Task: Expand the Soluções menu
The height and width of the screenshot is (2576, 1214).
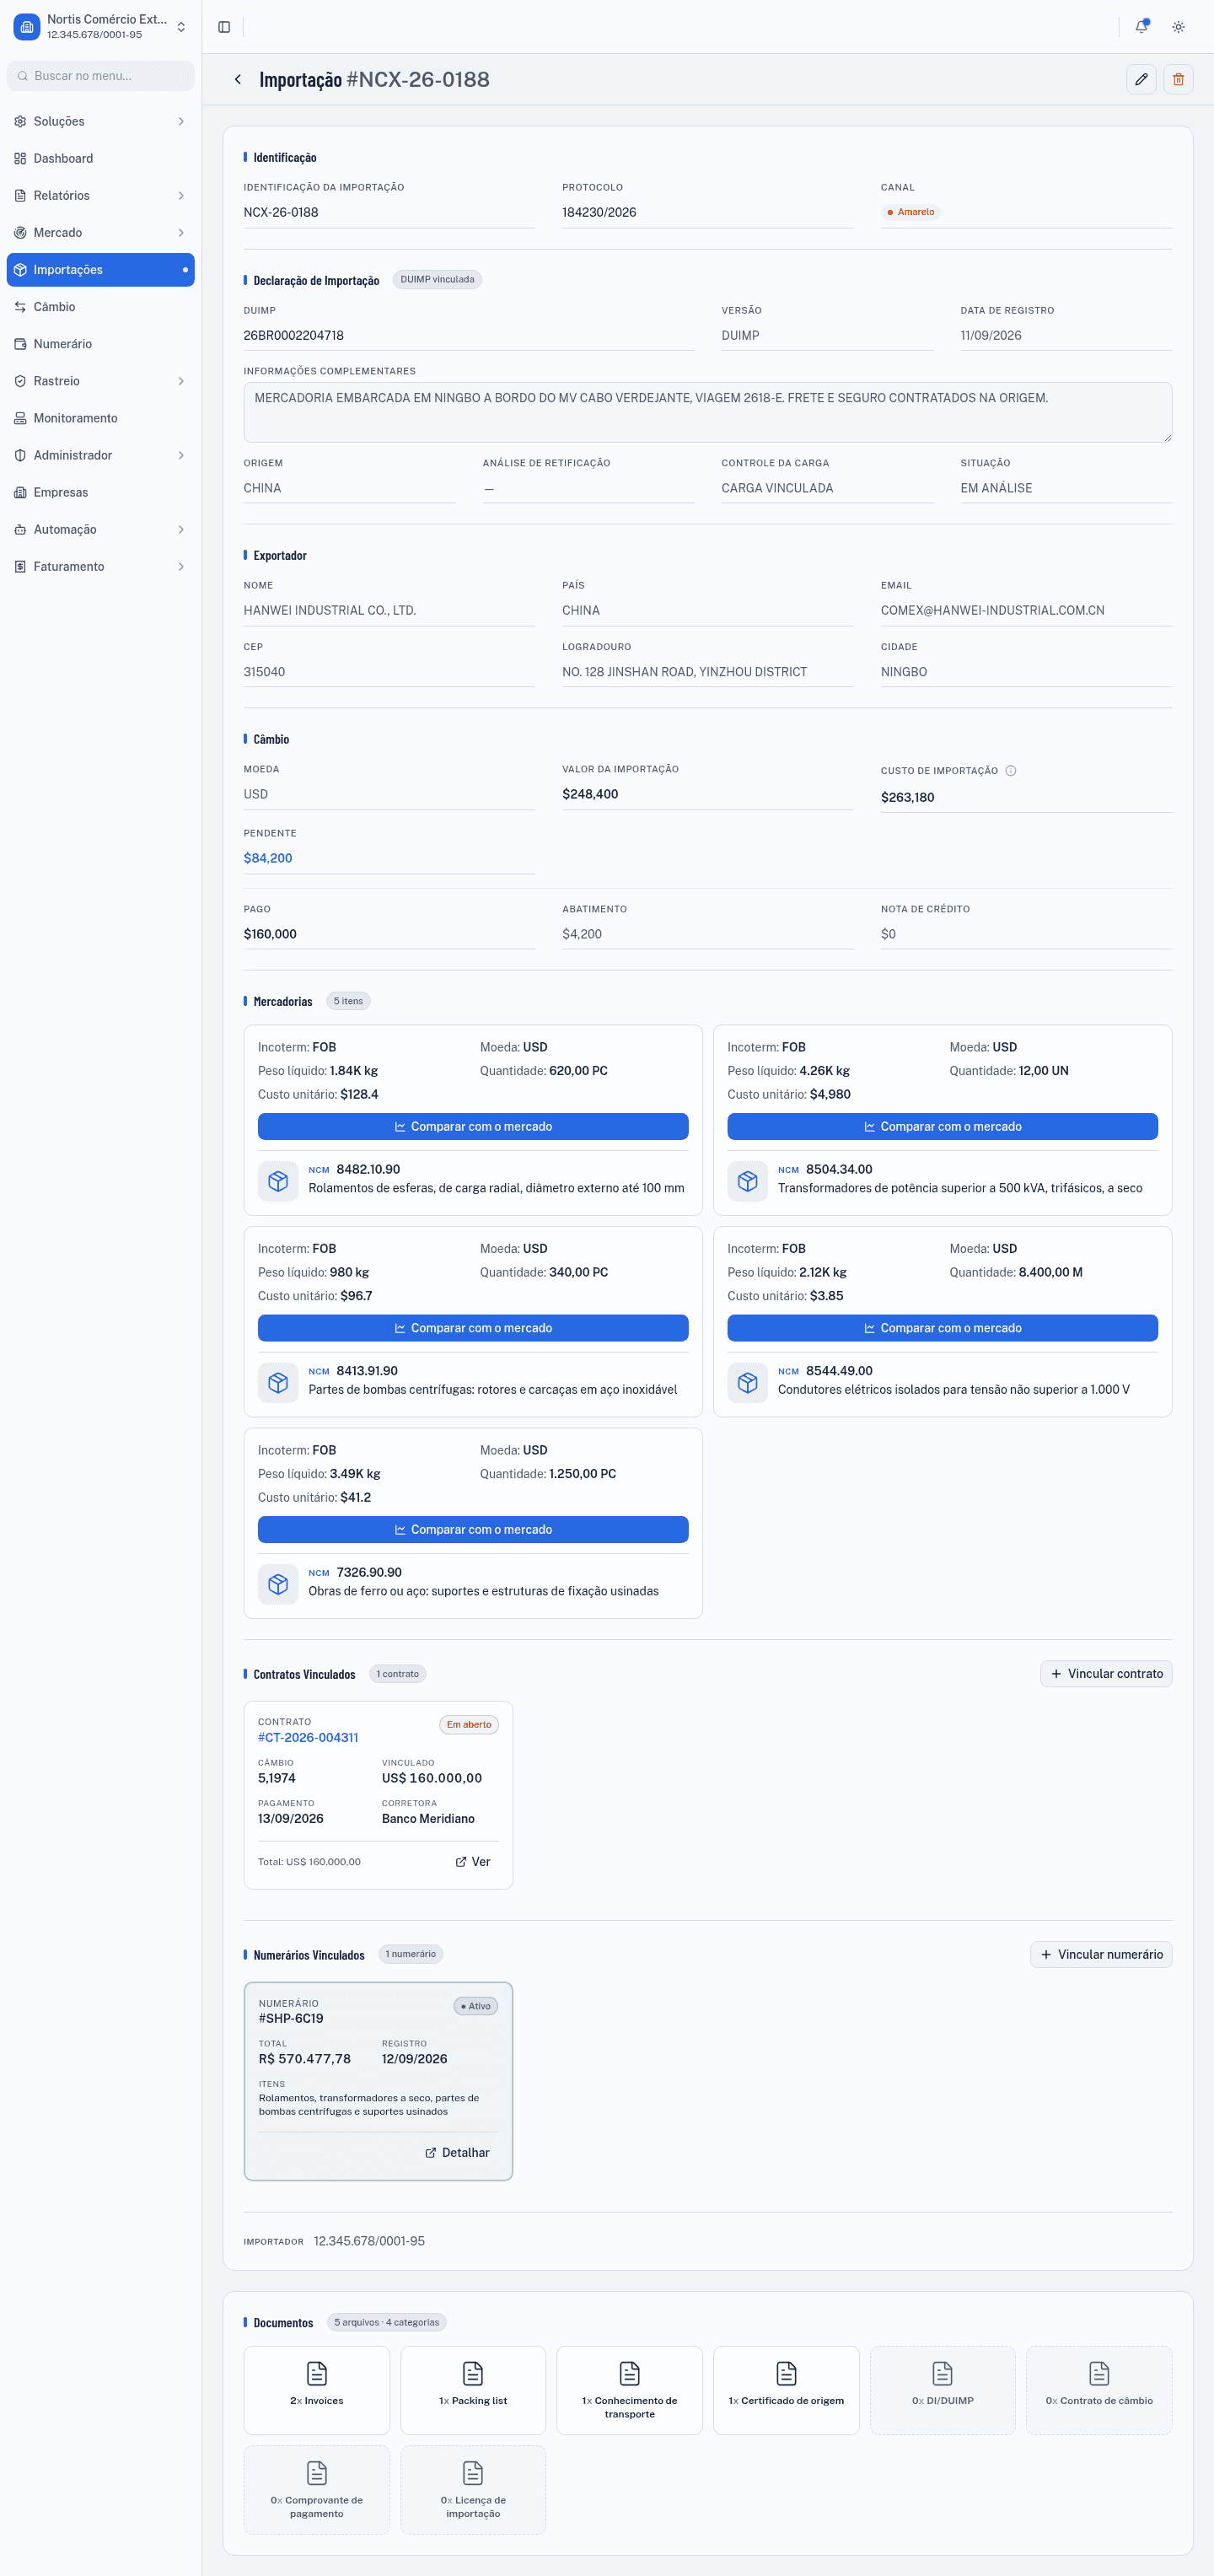Action: pyautogui.click(x=100, y=121)
